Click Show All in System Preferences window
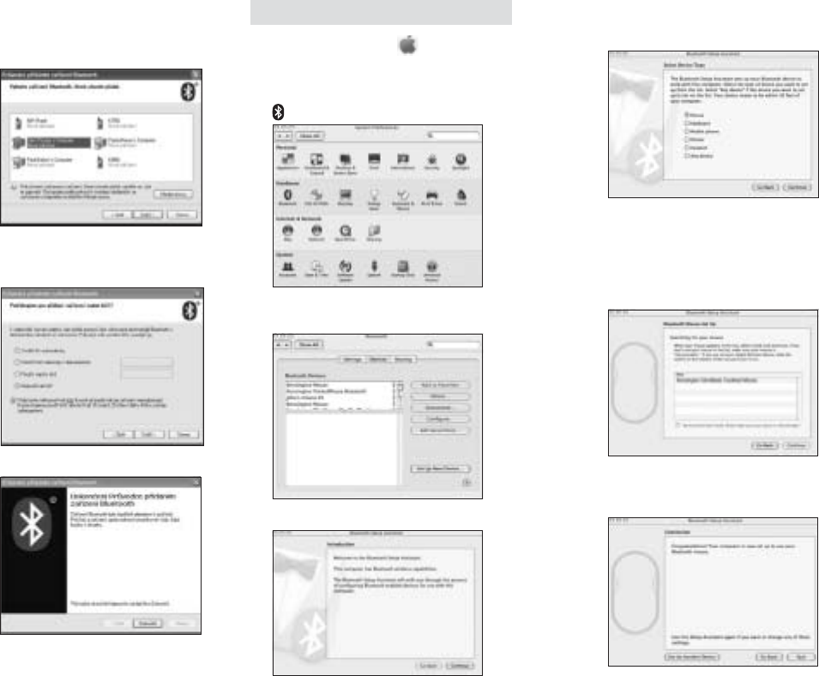 coord(310,136)
